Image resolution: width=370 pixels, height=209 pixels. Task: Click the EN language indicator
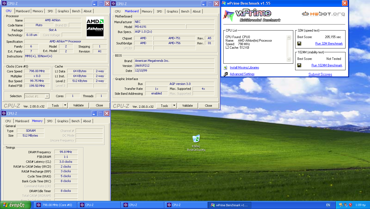328,205
